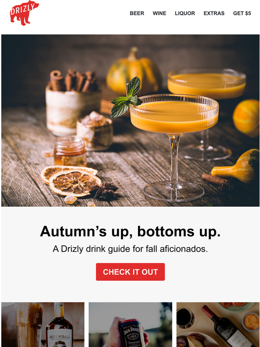Viewport: 260px width, 347px height.
Task: Open the Jack Daniel's can thumbnail
Action: coord(130,325)
